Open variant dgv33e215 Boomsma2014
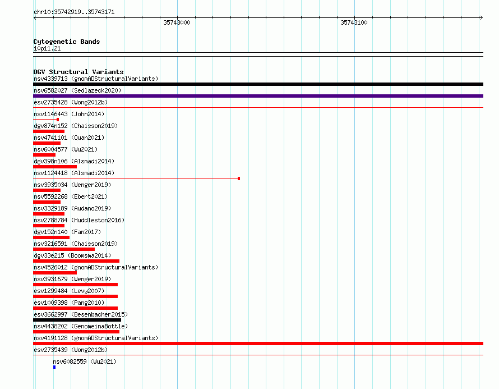This screenshot has height=389, width=499. [72, 255]
